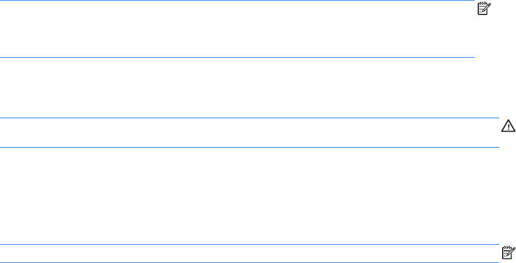The width and height of the screenshot is (516, 263).
Task: Click the left end of the lowest rule
Action: click(2, 262)
